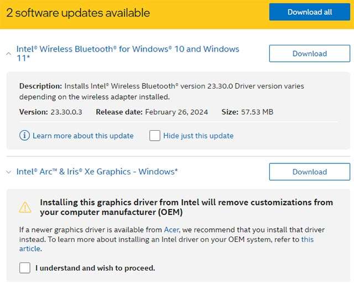The width and height of the screenshot is (354, 283).
Task: Download the Intel Wireless Bluetooth driver
Action: click(x=309, y=54)
